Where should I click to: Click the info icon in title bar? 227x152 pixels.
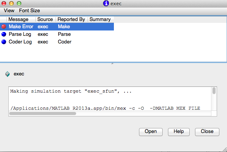[106, 3]
